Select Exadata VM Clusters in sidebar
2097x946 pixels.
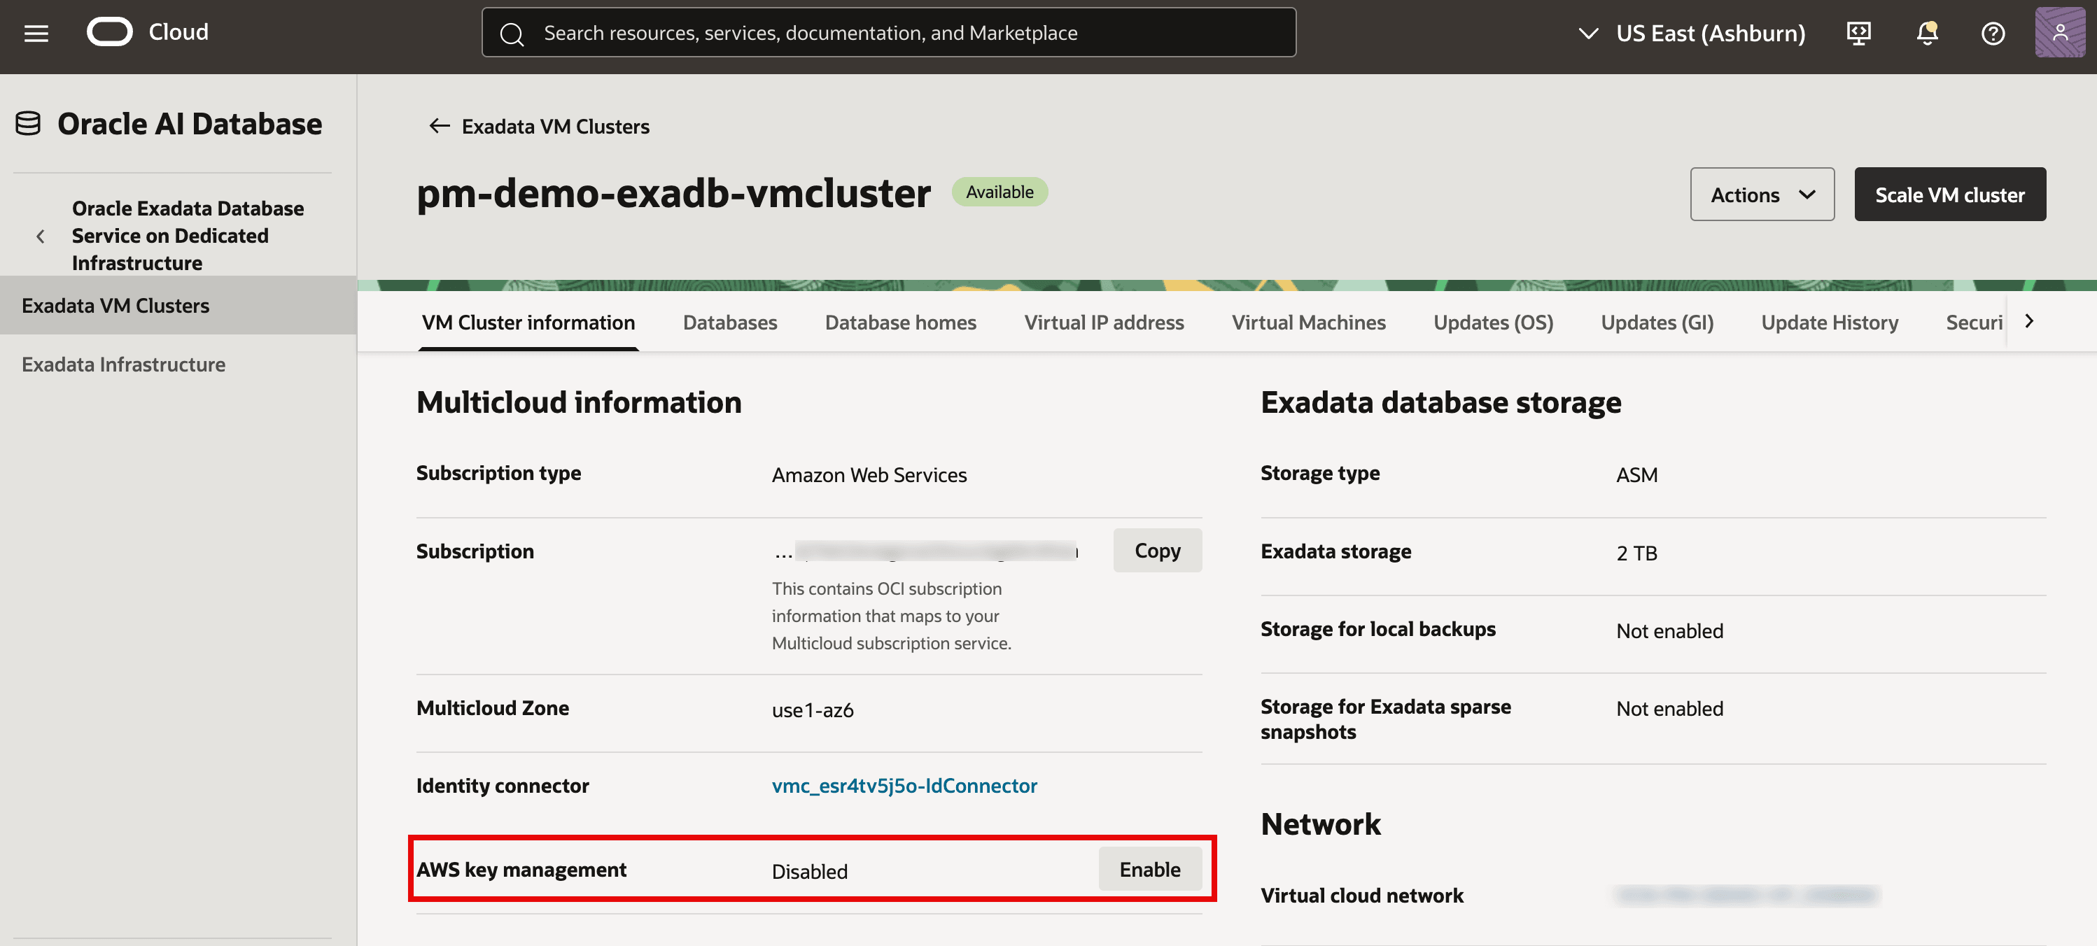tap(178, 305)
